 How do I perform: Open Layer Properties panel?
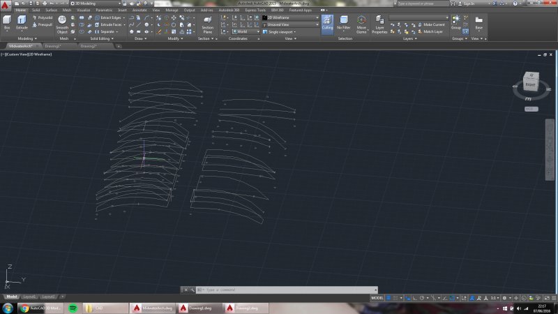tap(379, 25)
